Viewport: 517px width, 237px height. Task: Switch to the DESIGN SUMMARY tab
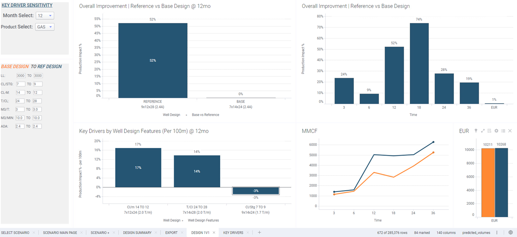click(137, 232)
